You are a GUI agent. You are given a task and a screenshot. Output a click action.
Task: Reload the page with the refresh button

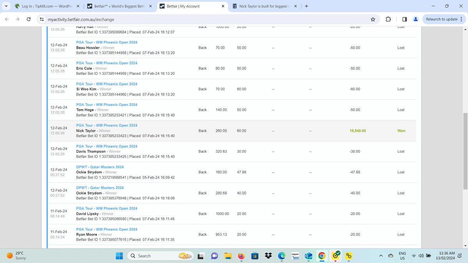28,19
